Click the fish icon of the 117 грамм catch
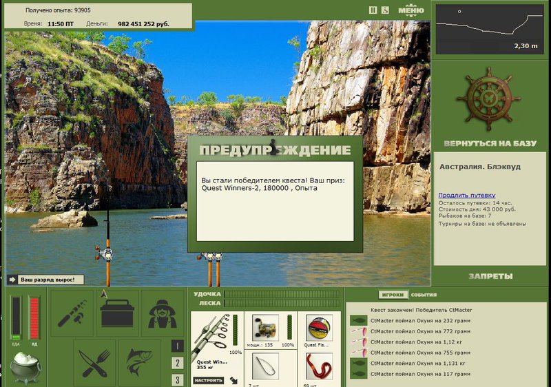The height and width of the screenshot is (387, 551). (x=358, y=374)
